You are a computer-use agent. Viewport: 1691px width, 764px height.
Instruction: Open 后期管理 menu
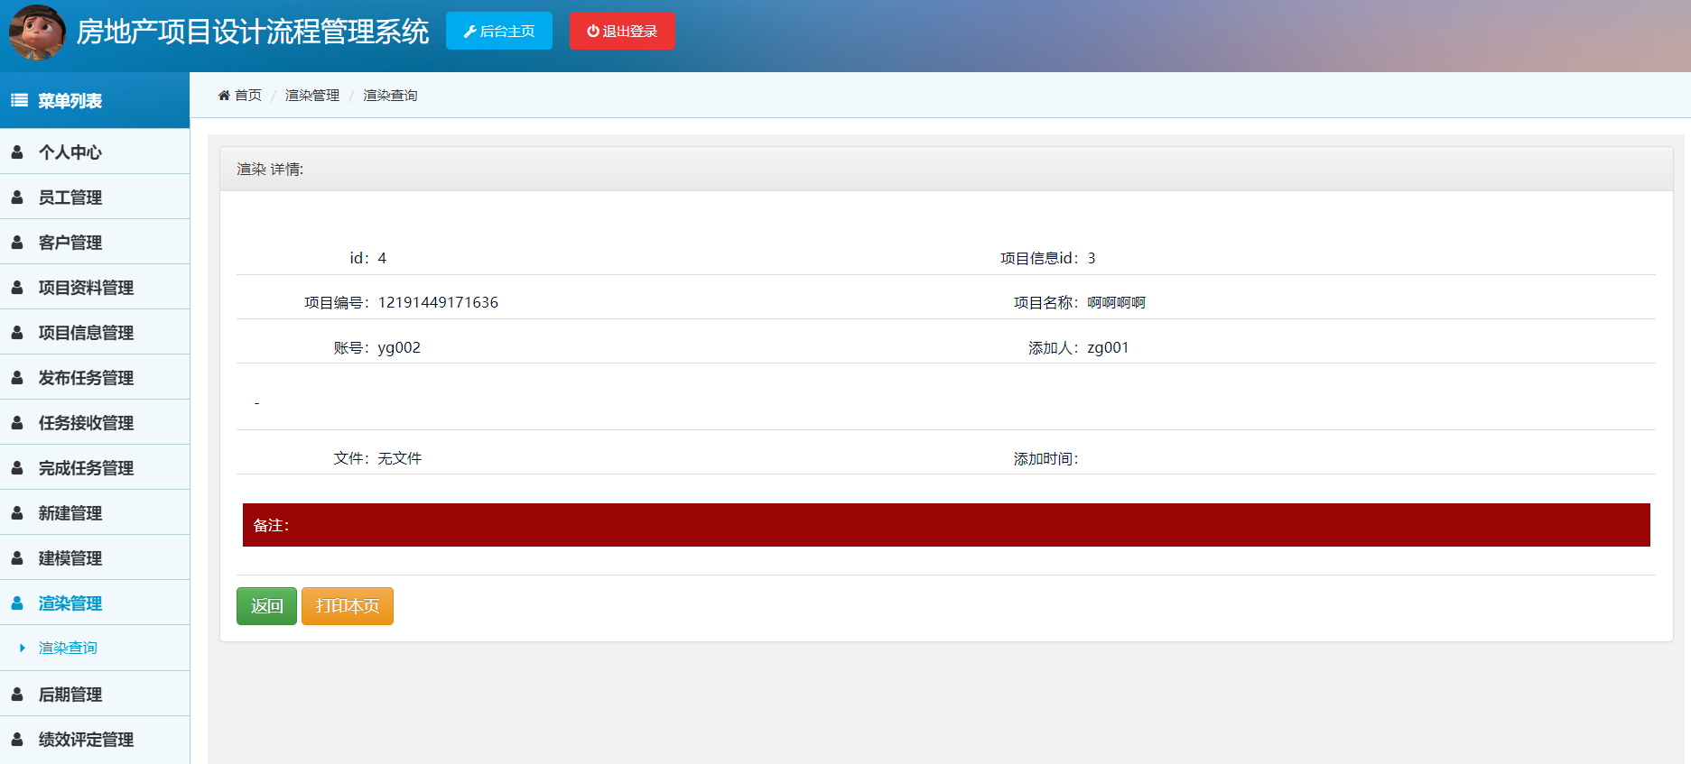pos(95,694)
